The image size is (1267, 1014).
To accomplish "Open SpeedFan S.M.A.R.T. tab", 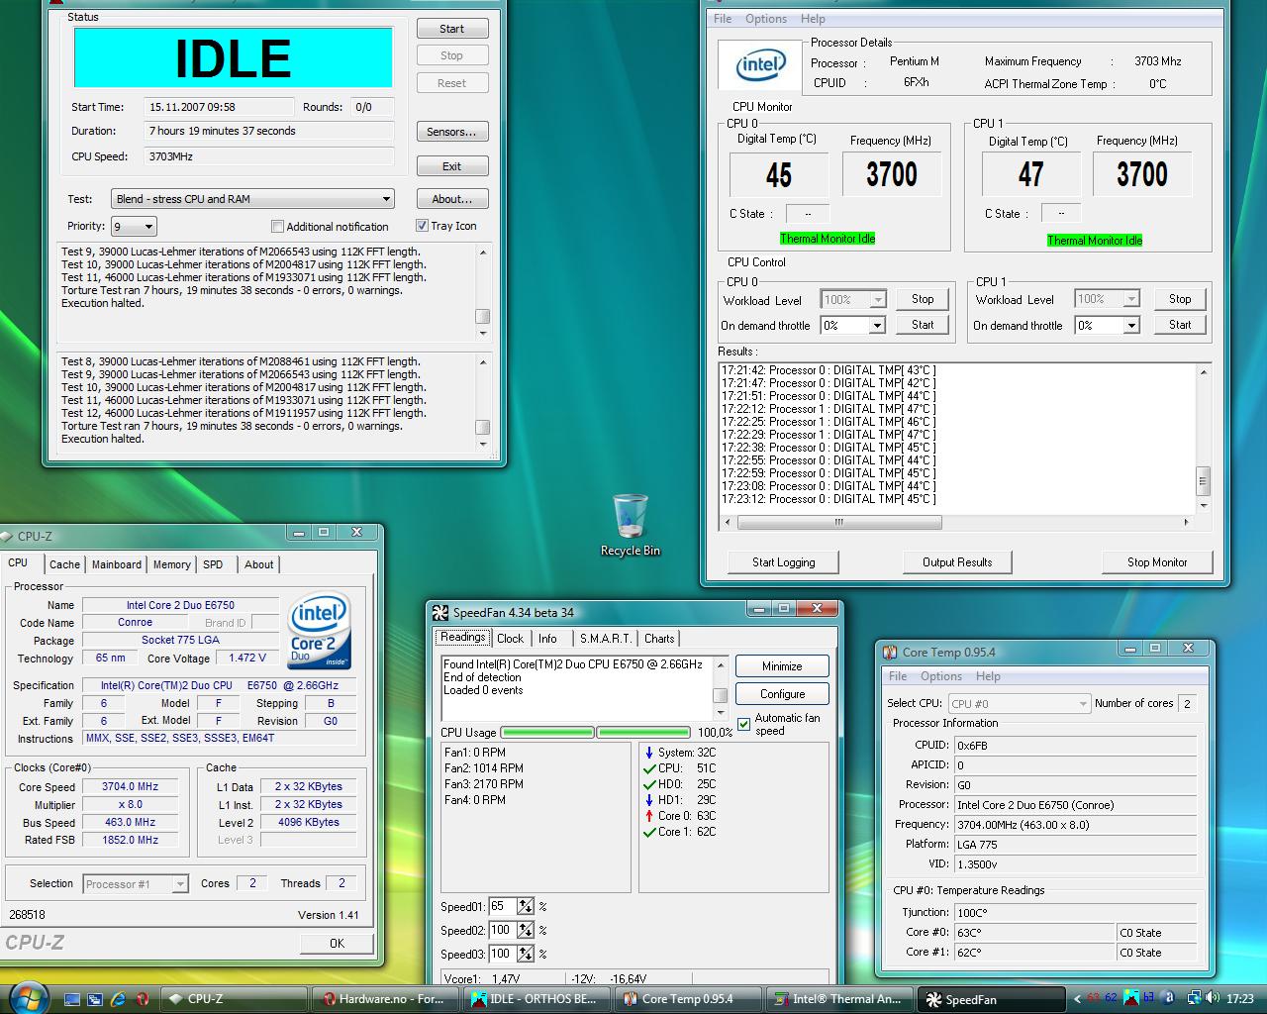I will (x=605, y=639).
